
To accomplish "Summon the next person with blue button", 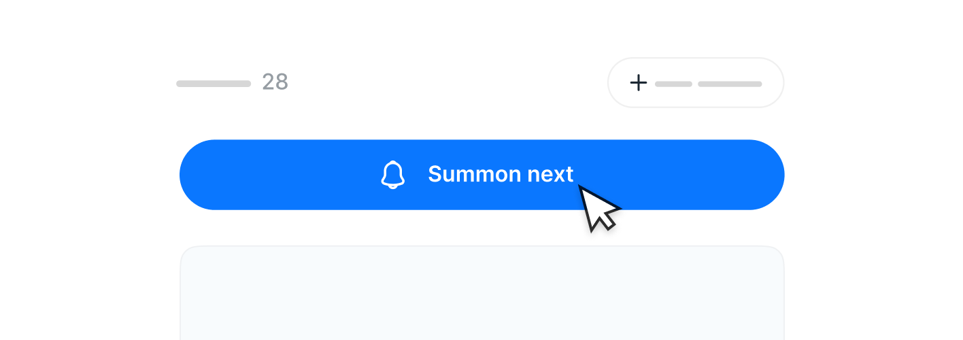I will [x=481, y=175].
